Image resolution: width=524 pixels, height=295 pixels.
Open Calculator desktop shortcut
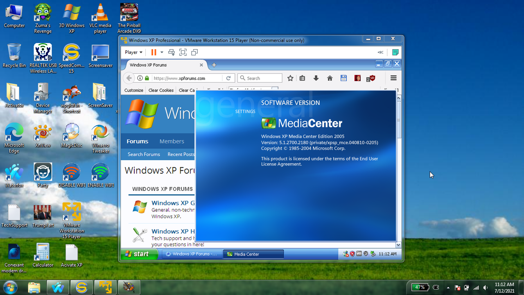coord(43,255)
